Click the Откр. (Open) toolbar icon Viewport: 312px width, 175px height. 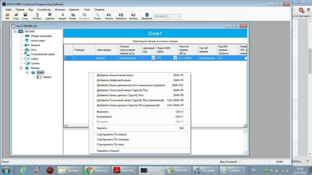[x=16, y=16]
